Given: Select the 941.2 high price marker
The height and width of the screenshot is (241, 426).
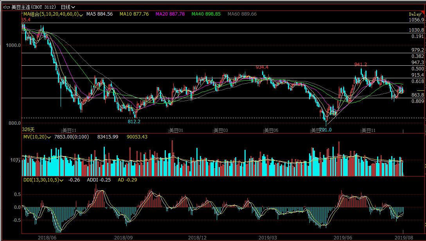Looking at the screenshot, I should click(360, 65).
